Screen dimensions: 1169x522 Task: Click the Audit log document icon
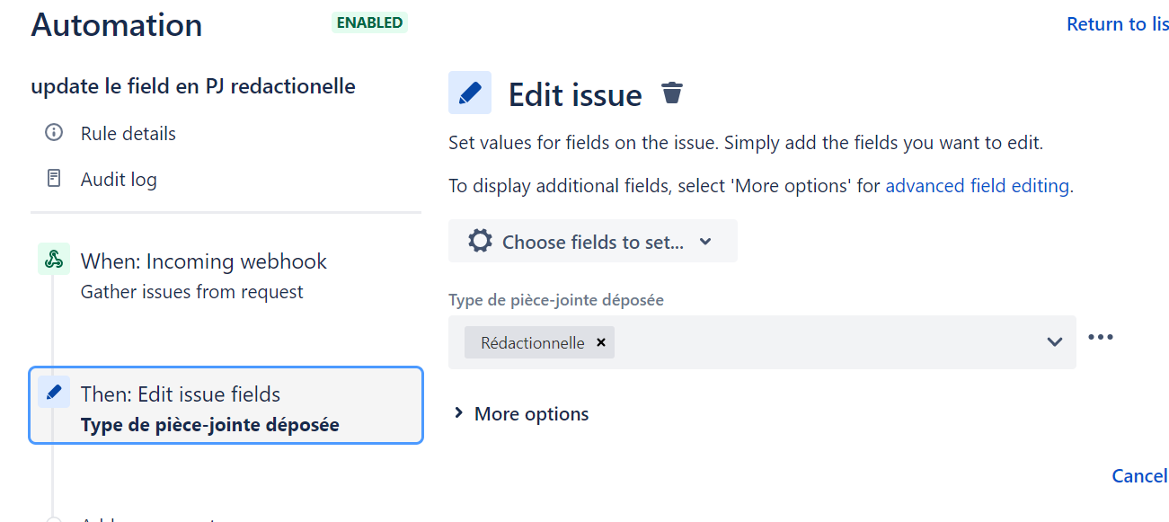coord(53,178)
